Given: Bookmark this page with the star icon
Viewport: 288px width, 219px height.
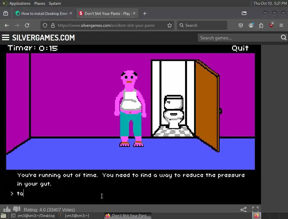Looking at the screenshot, I should tap(170, 25).
